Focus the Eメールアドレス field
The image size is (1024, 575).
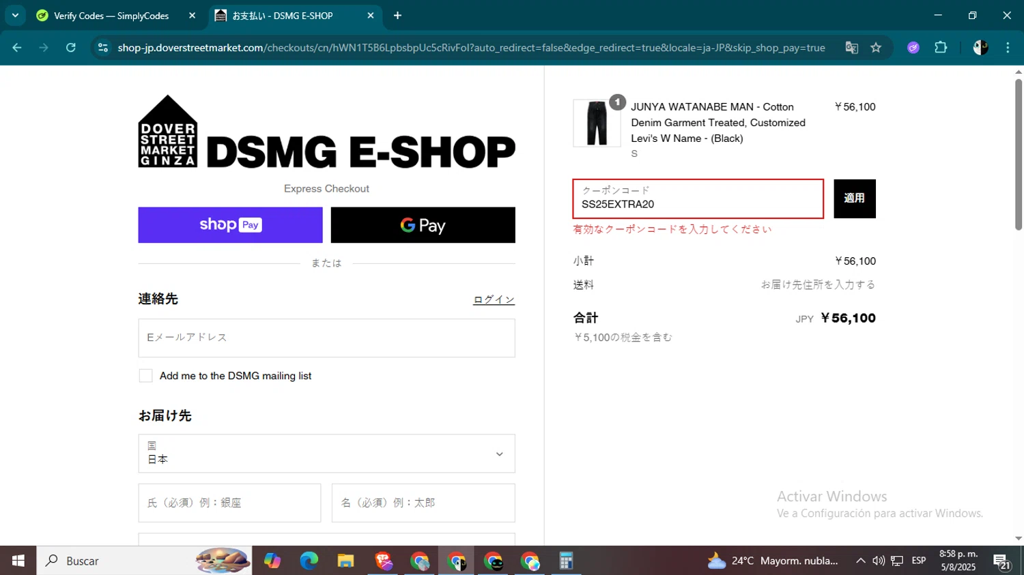[x=326, y=338]
